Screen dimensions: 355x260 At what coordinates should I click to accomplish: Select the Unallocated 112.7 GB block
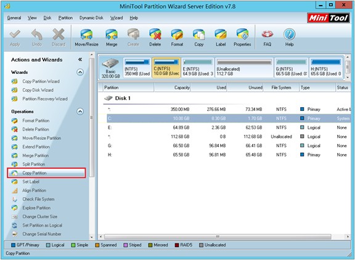click(244, 68)
